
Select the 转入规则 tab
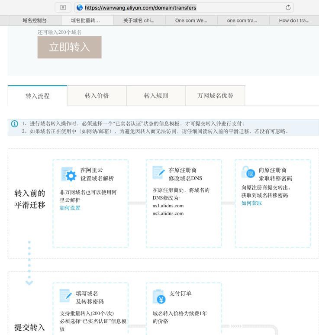156,96
